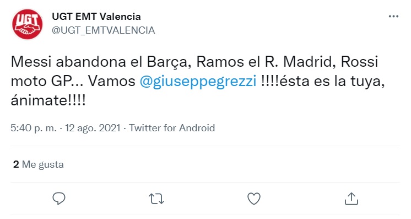
Task: Open the UGT EMT Valencia display name
Action: (96, 17)
